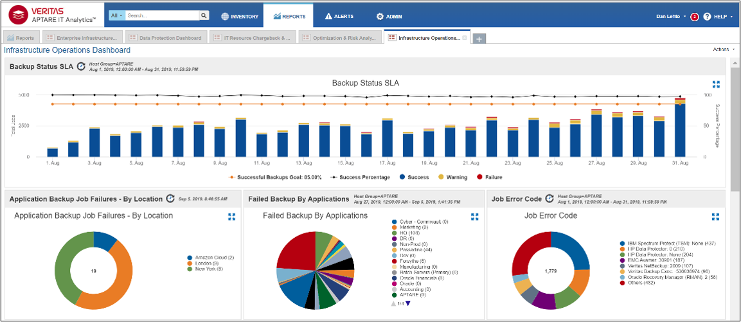This screenshot has width=741, height=322.
Task: Toggle New York (8) legend entry
Action: [x=206, y=269]
